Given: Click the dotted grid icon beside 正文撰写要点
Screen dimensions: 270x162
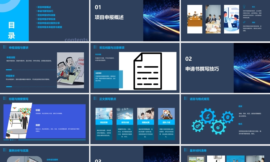Looking at the screenshot, I should pos(95,98).
